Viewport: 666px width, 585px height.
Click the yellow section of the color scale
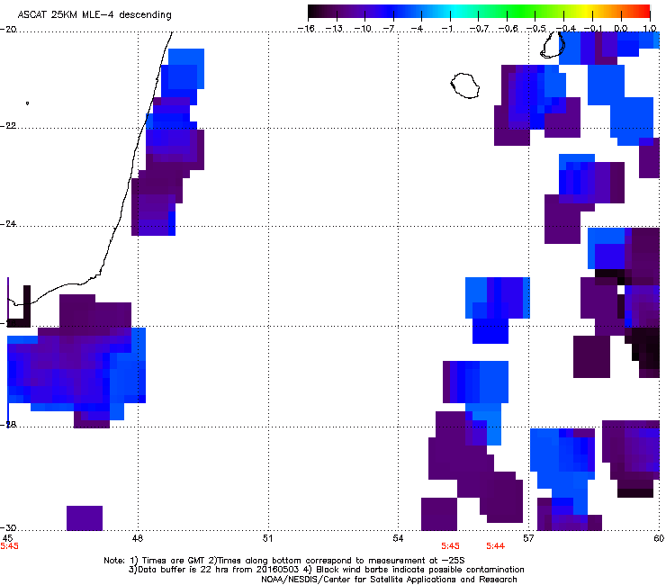584,12
